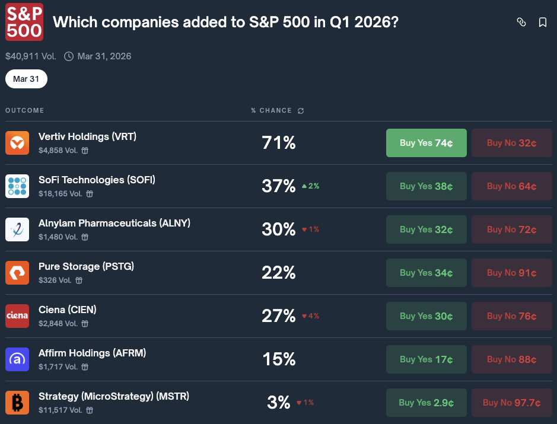Click the gift icon under Alnylam Pharmaceuticals
The width and height of the screenshot is (557, 424).
point(85,237)
